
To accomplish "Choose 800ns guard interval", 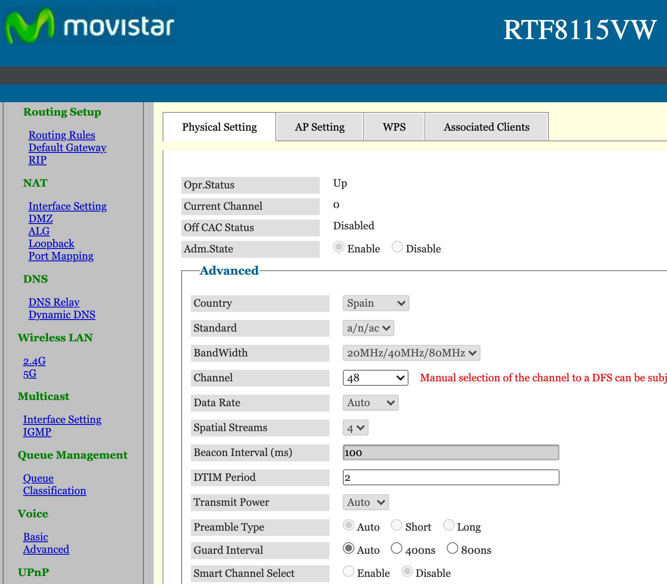I will (453, 548).
